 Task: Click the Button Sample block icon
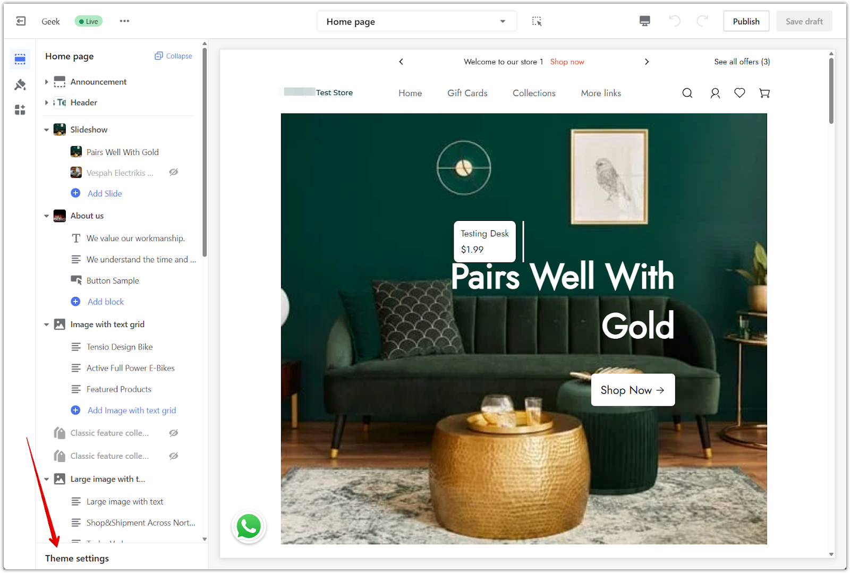click(76, 280)
